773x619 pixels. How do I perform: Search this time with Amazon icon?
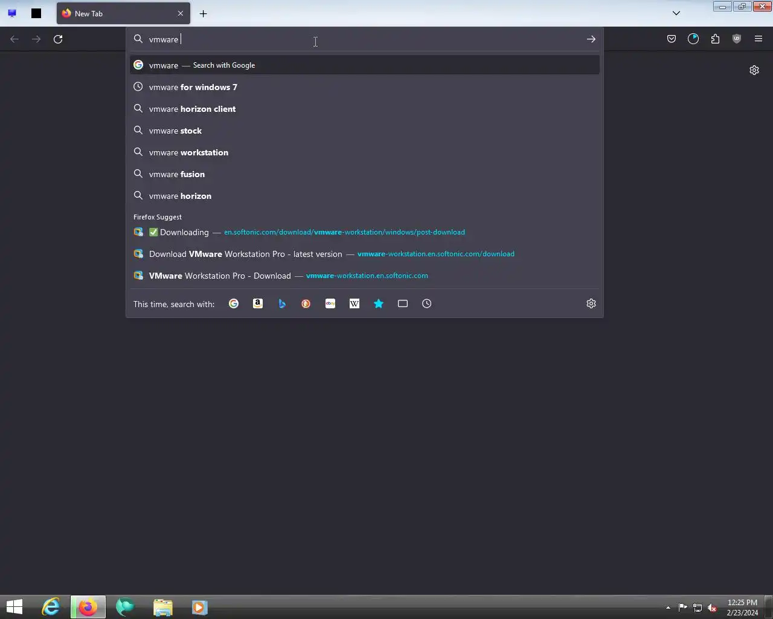258,304
